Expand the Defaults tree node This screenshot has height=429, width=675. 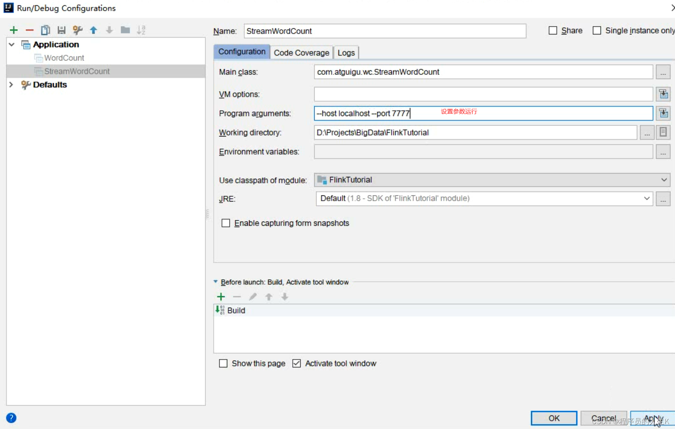point(11,85)
